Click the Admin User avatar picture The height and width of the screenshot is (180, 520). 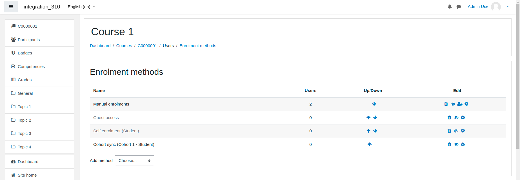(x=496, y=6)
